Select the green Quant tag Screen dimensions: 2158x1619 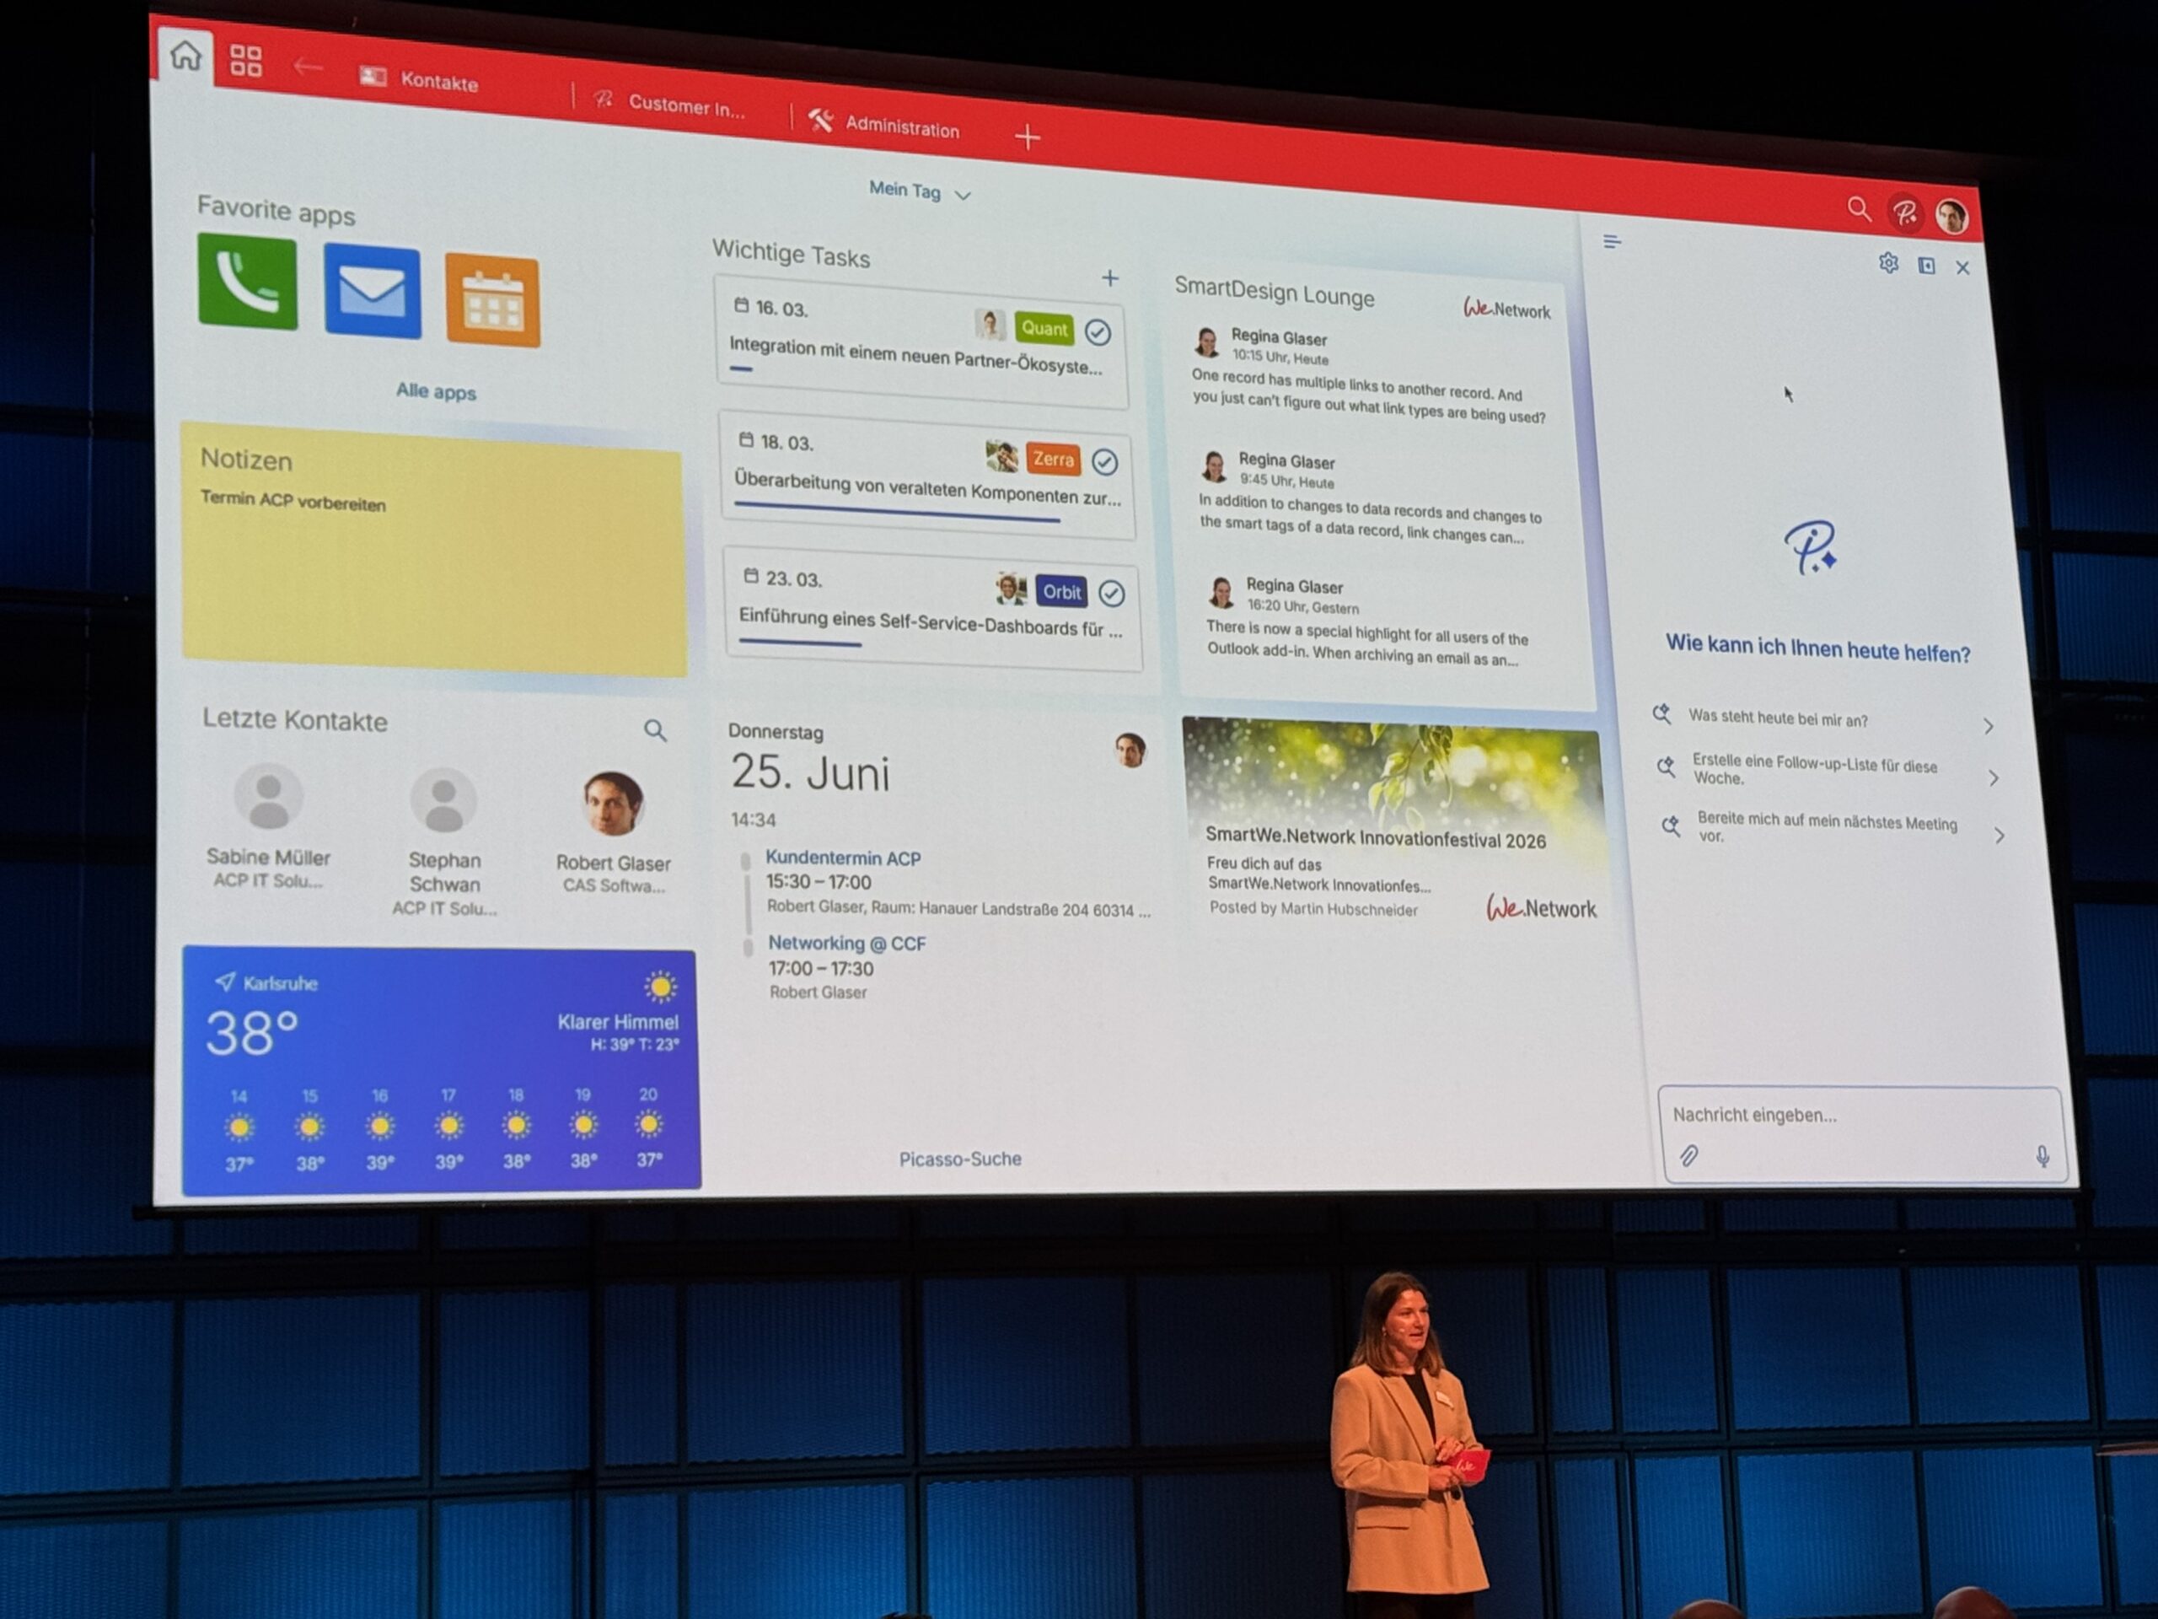[1044, 329]
